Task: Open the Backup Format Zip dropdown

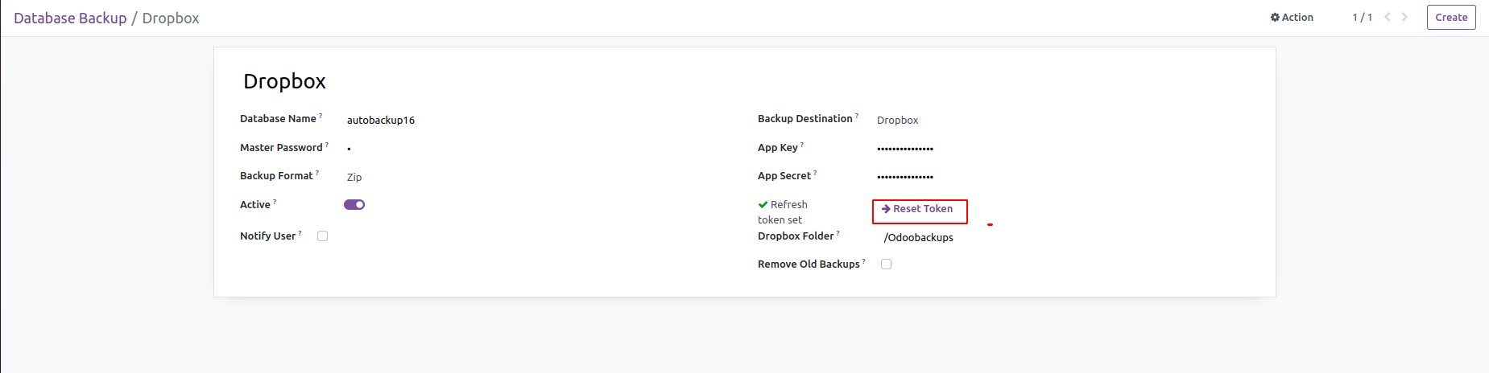Action: (354, 178)
